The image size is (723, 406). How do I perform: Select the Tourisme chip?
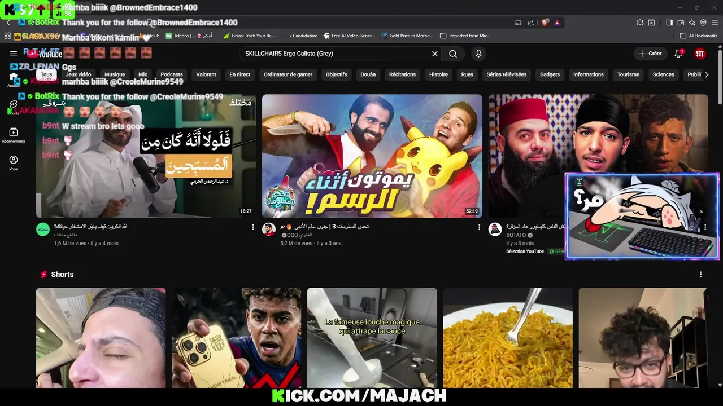click(628, 74)
